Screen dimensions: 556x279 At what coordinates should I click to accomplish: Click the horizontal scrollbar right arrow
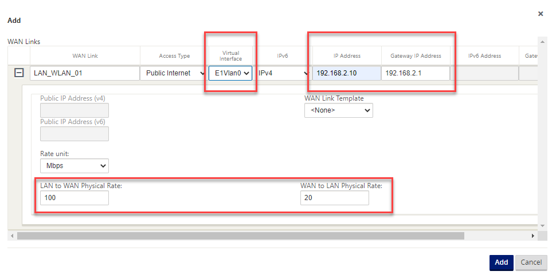click(532, 236)
